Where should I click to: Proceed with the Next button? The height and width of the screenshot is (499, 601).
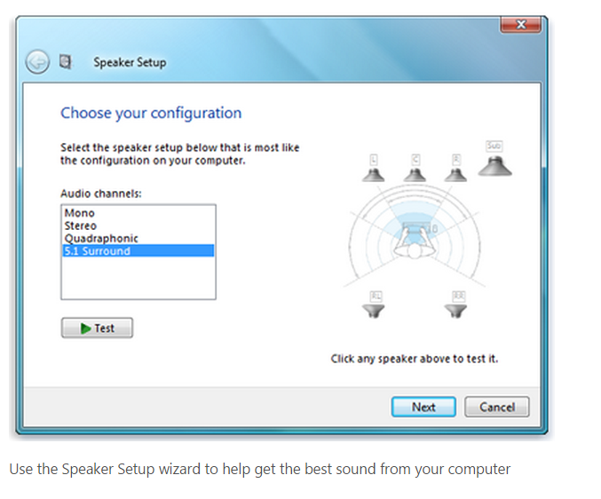423,407
